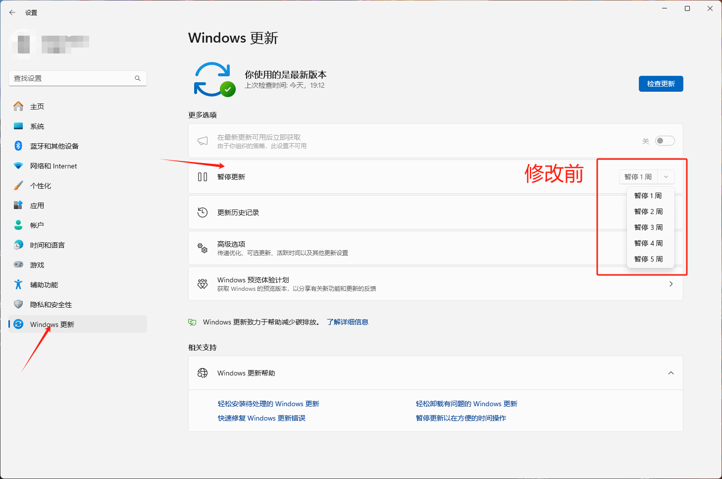Click the 查找设置 search field
722x479 pixels.
[78, 78]
